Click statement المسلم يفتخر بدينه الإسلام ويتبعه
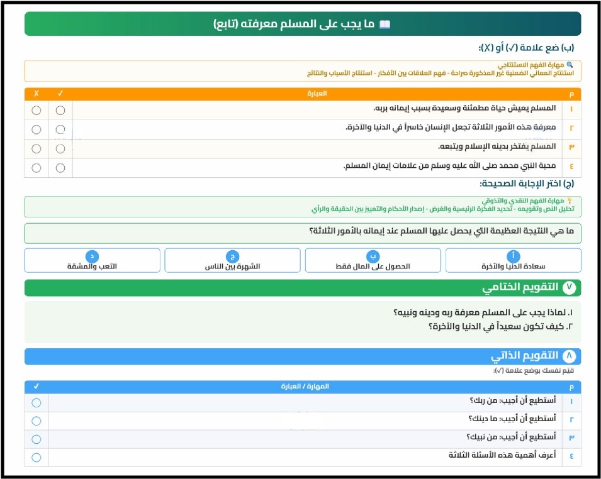The image size is (601, 479). tap(497, 146)
